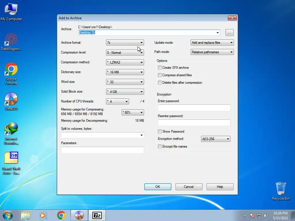Viewport: 295px width, 221px height.
Task: Open Chrome from the taskbar
Action: pos(61,215)
